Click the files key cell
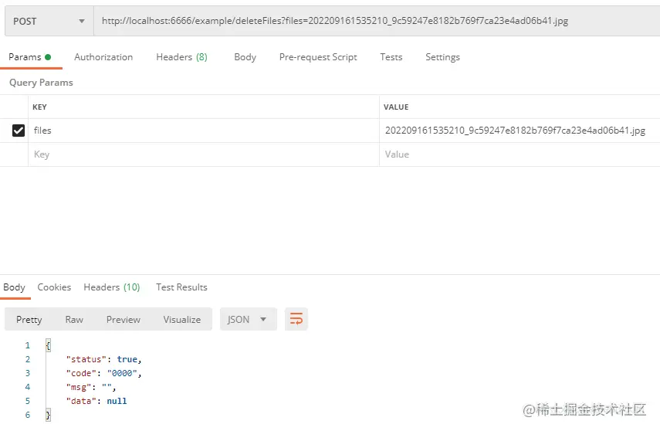Screen dimensions: 660x431 [x=204, y=131]
